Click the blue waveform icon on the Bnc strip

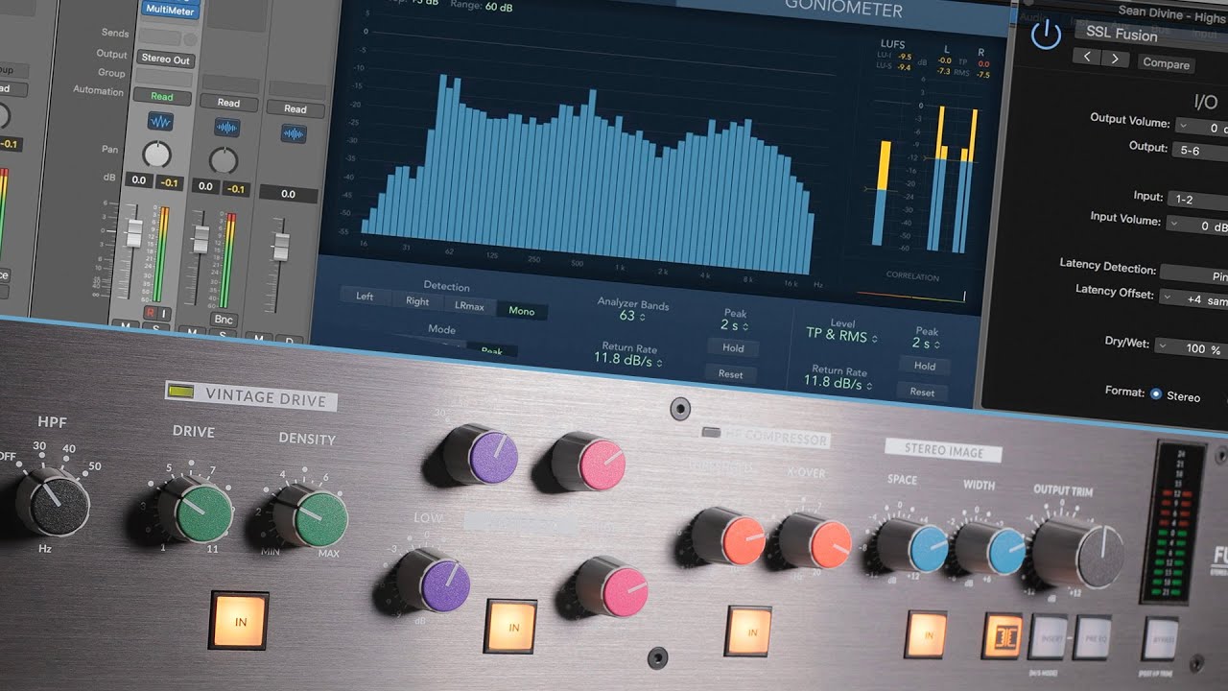(x=227, y=127)
